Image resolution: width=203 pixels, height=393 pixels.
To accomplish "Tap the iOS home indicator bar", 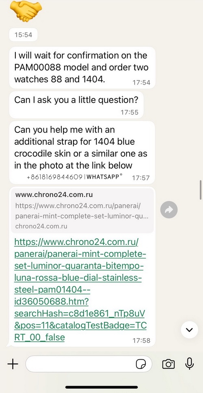I will [101, 387].
